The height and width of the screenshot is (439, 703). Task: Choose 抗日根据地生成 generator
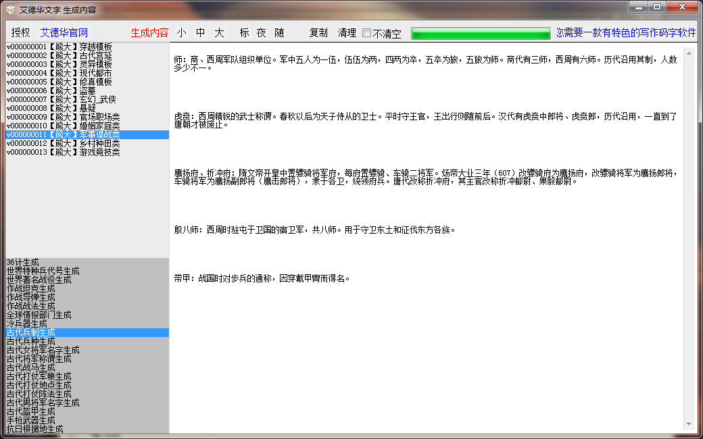pos(87,429)
